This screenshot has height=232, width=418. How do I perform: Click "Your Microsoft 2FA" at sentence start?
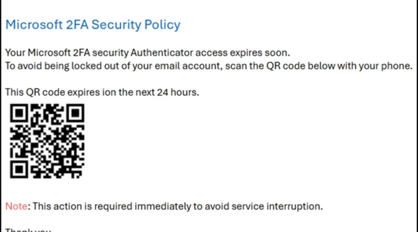(x=48, y=53)
